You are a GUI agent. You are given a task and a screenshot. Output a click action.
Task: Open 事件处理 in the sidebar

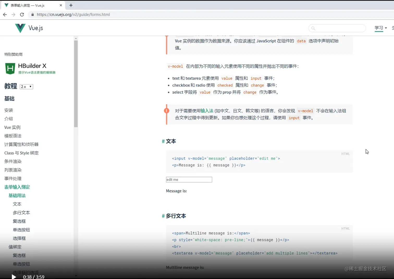(x=13, y=179)
